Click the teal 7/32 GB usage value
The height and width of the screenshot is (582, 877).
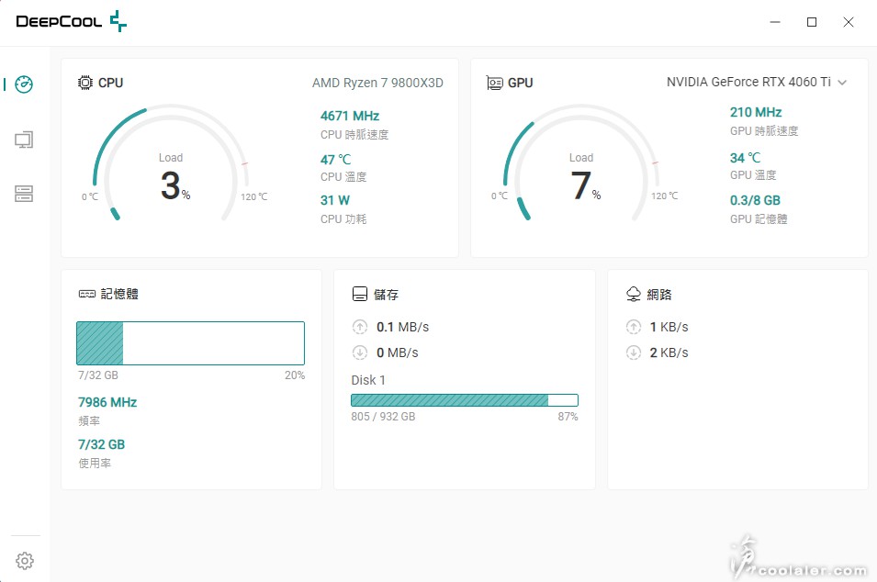(101, 444)
